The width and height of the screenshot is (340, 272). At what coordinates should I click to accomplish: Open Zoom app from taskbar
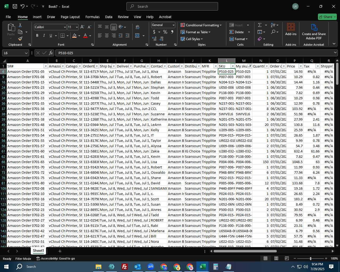(x=151, y=266)
